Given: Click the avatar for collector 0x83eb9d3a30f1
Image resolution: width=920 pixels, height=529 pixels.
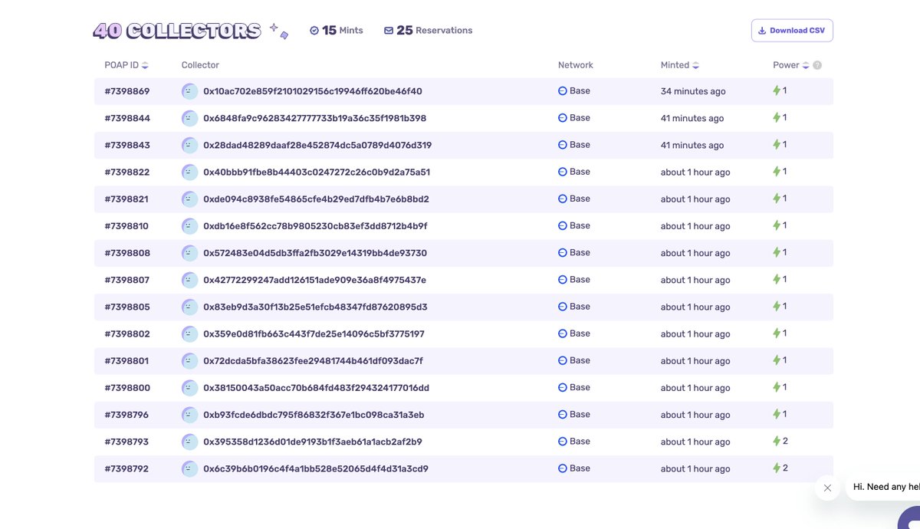Looking at the screenshot, I should (x=189, y=307).
